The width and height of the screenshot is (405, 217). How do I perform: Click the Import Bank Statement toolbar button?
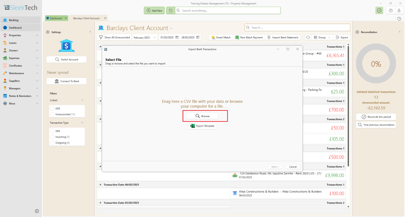[x=283, y=37]
